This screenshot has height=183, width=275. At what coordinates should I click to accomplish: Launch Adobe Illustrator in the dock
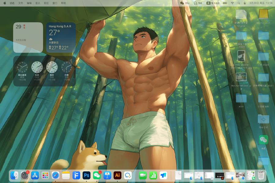point(117,175)
